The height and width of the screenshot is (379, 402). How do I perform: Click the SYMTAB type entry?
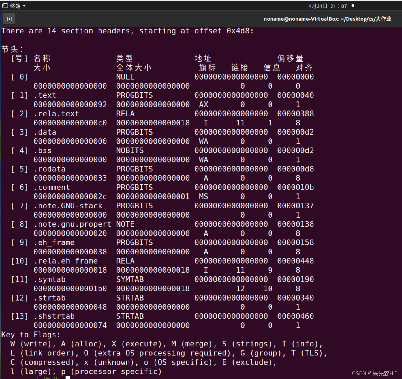point(130,280)
